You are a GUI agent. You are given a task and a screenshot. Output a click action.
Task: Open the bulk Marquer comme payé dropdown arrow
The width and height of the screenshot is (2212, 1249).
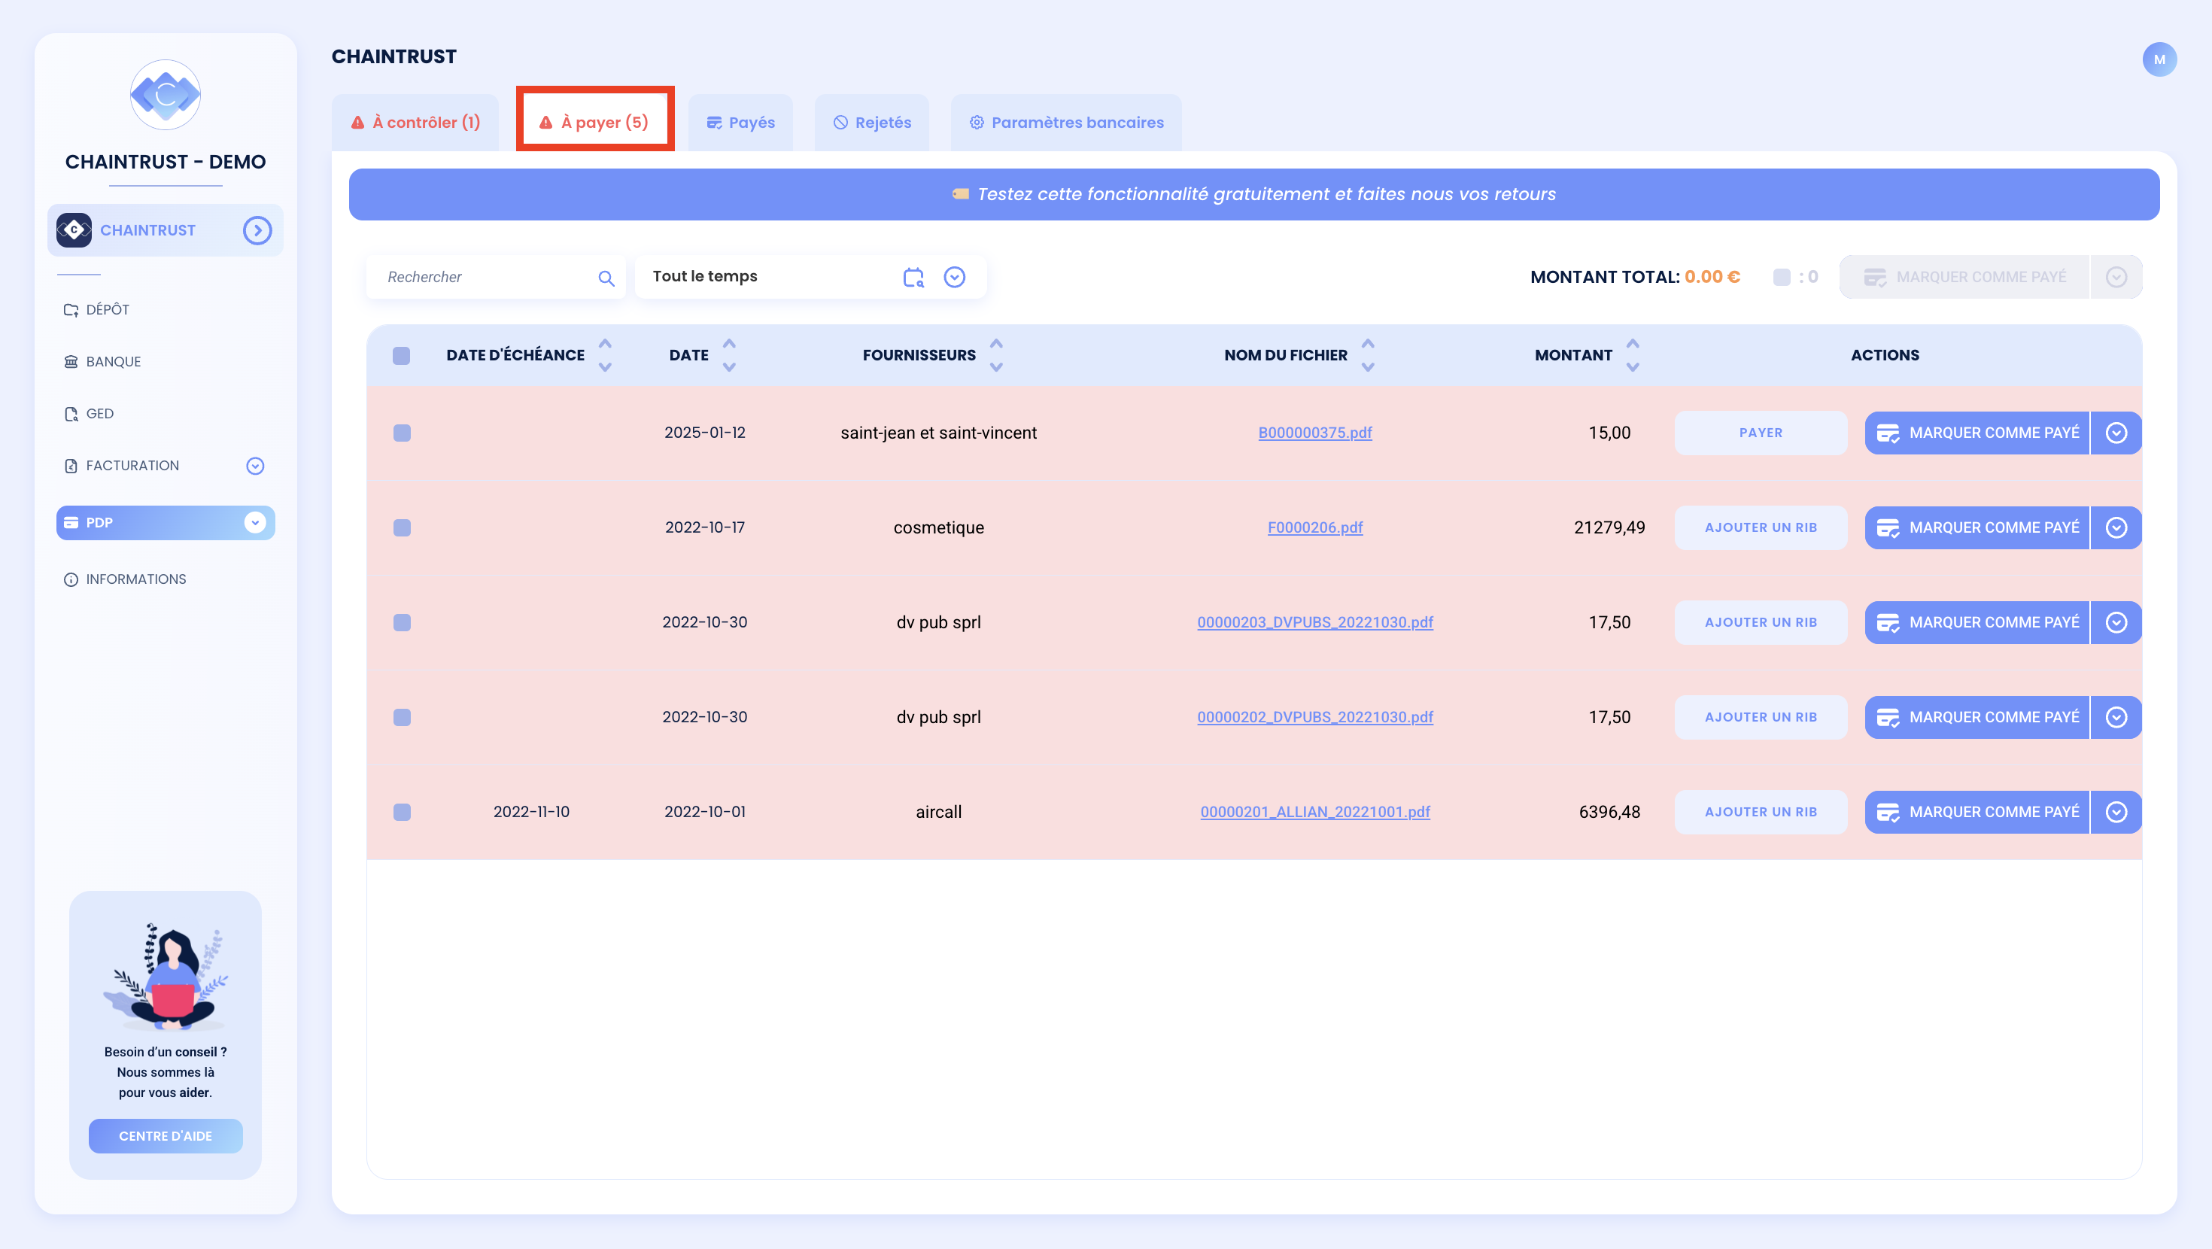(x=2116, y=277)
